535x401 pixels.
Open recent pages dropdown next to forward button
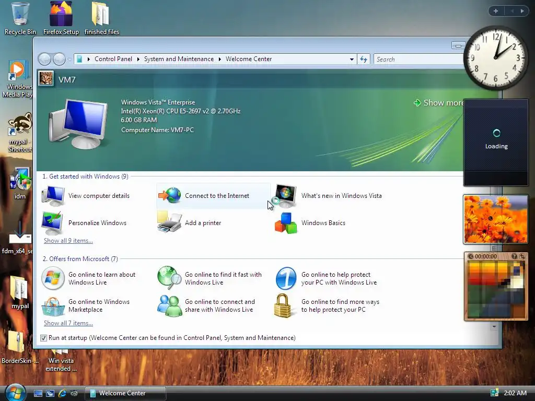tap(69, 60)
